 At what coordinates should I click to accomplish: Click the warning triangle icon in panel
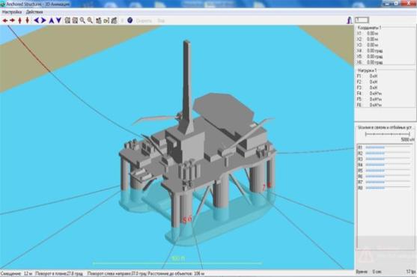pos(366,256)
